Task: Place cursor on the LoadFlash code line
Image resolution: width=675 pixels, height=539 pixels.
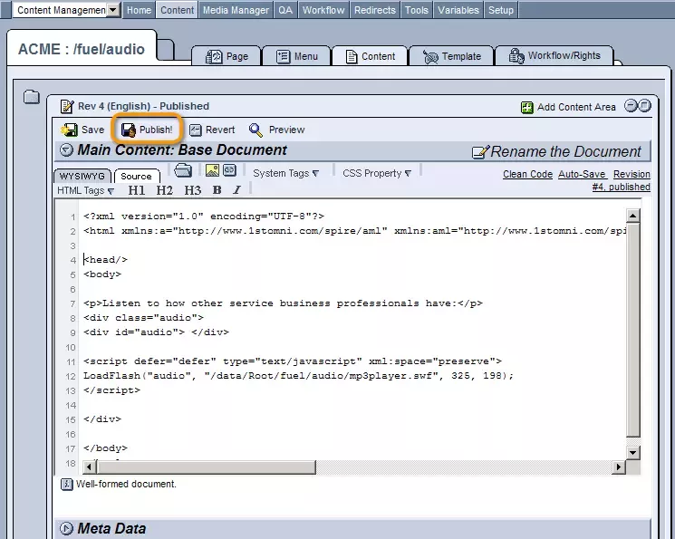Action: pos(298,376)
